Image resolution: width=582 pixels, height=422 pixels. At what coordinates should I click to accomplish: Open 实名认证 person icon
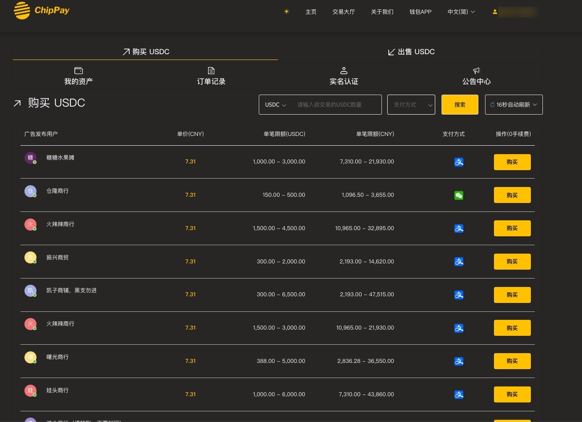[x=344, y=71]
